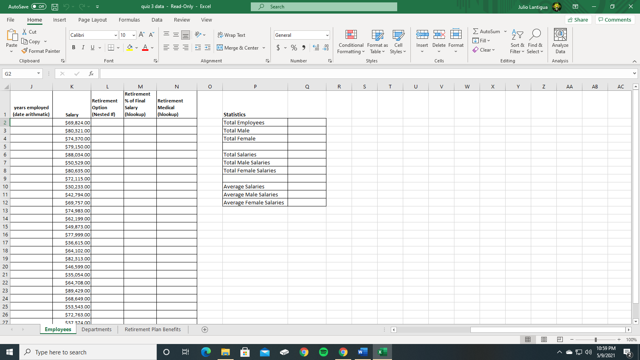This screenshot has width=640, height=360.
Task: Click the Copy button
Action: coord(31,42)
